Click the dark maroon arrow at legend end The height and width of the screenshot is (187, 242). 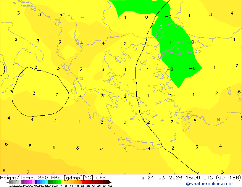click(110, 182)
